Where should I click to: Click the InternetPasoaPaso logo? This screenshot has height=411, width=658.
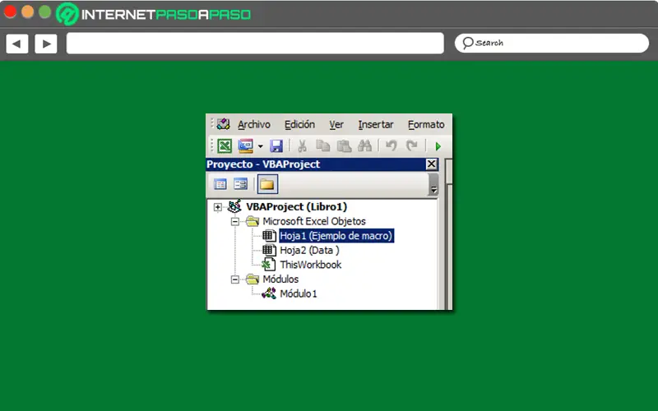click(x=154, y=14)
